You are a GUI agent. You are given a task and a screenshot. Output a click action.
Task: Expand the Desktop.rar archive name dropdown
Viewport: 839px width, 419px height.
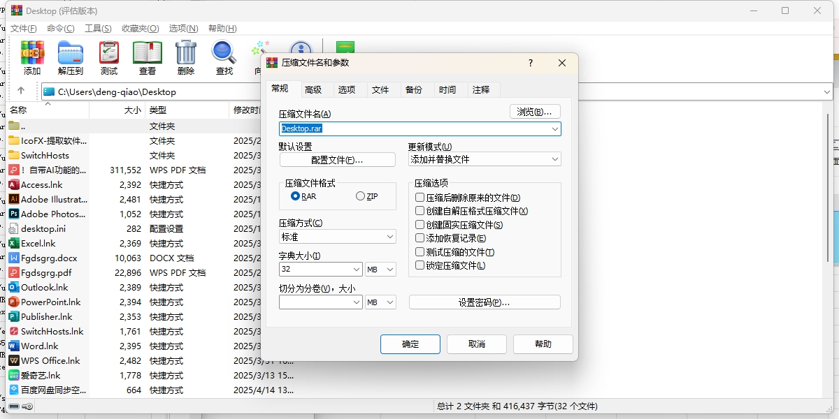coord(555,128)
